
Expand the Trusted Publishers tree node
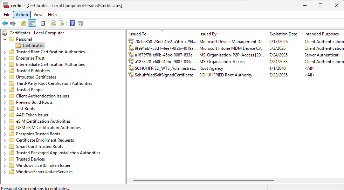(x=5, y=71)
